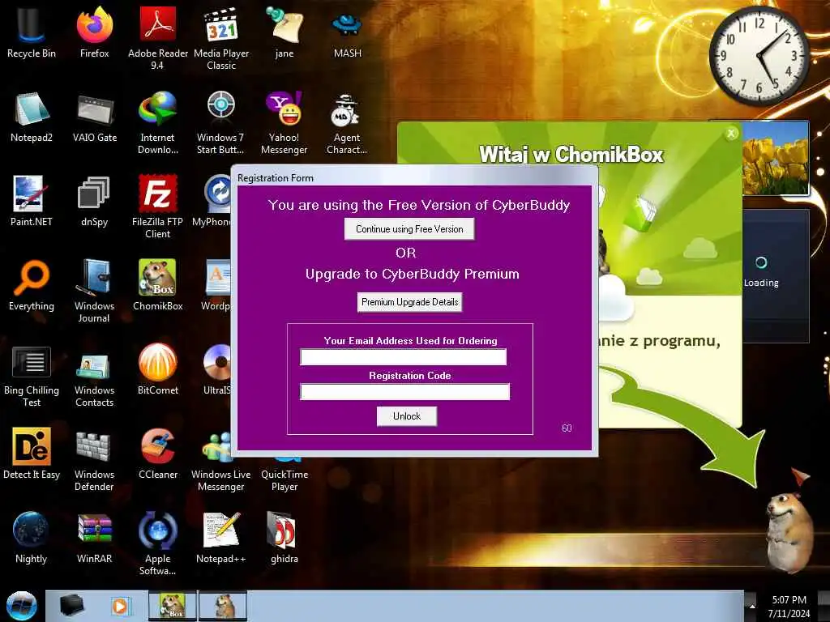
Task: Open the Windows Start menu
Action: pos(21,606)
